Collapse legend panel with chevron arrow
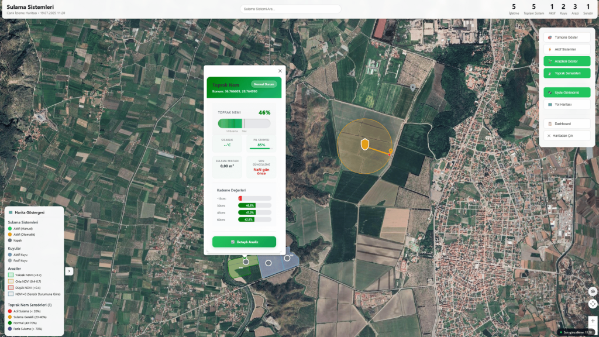 pos(69,271)
